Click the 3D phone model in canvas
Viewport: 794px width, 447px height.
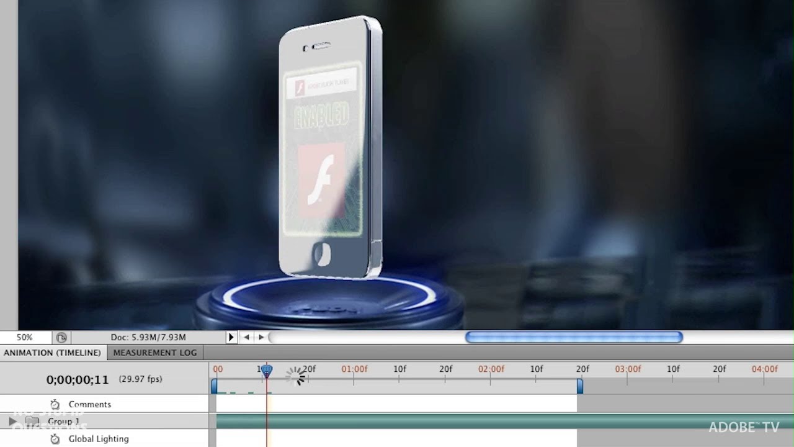331,147
